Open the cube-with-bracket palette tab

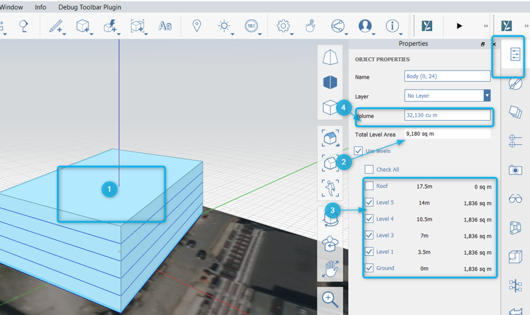pyautogui.click(x=515, y=257)
